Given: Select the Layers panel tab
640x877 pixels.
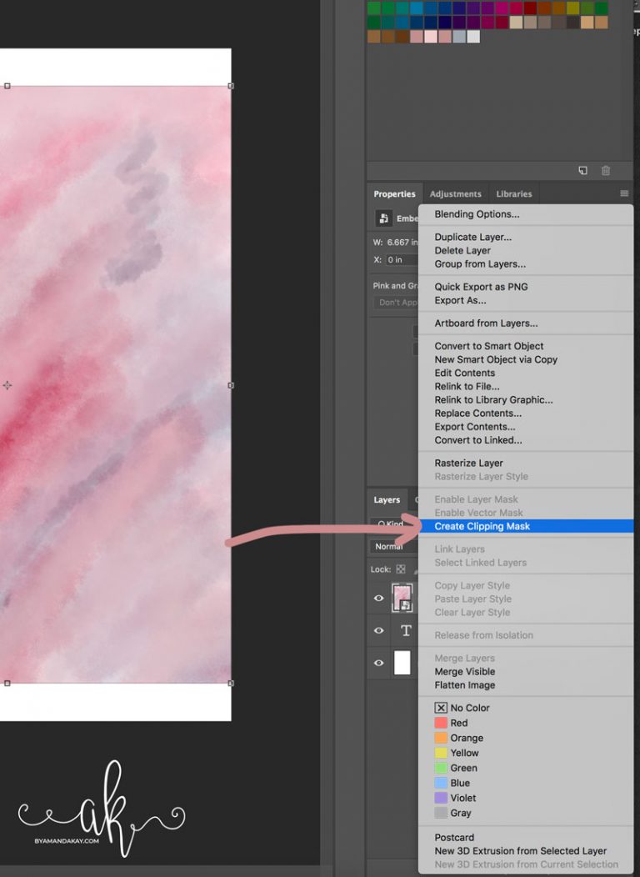Looking at the screenshot, I should [387, 500].
